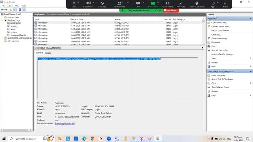Sort events by Date and Time column
The width and height of the screenshot is (253, 142).
[x=77, y=19]
